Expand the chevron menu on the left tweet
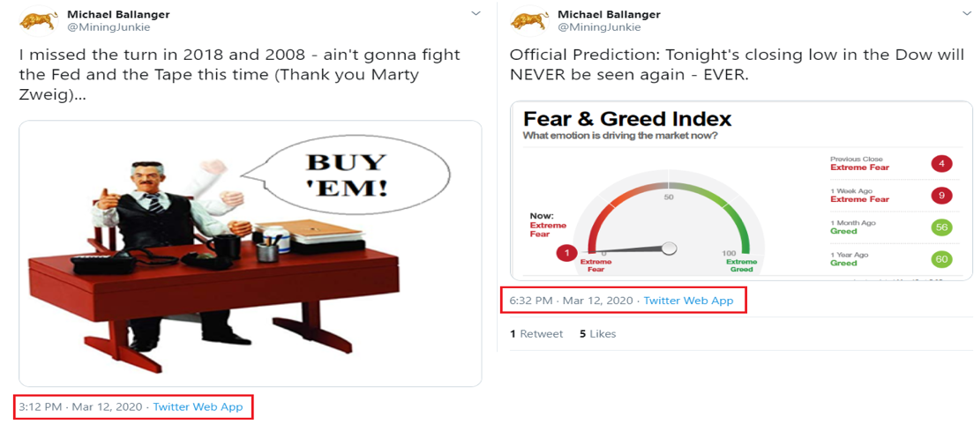The image size is (974, 424). (x=476, y=14)
